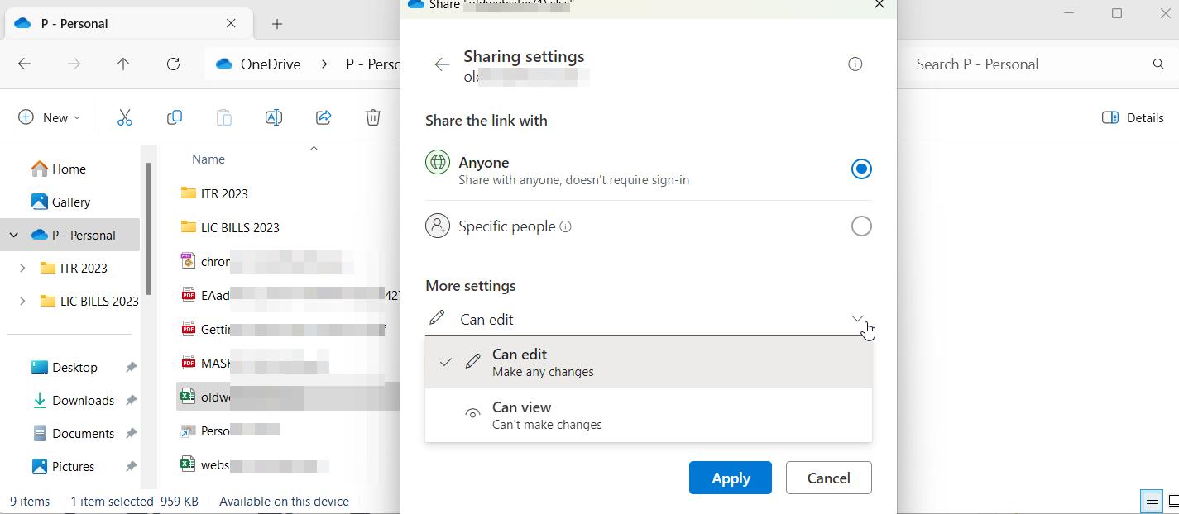
Task: Click the Search P - Personal field
Action: click(x=1026, y=64)
